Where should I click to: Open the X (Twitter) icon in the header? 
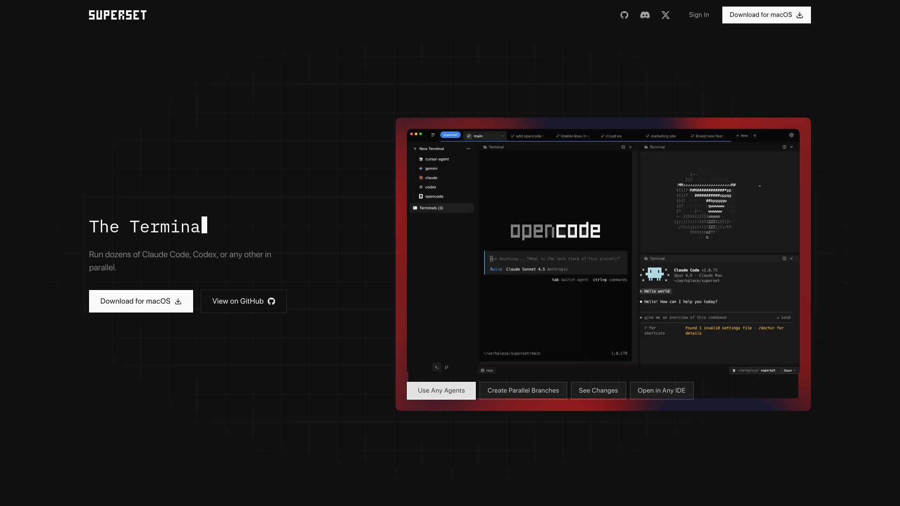coord(665,15)
